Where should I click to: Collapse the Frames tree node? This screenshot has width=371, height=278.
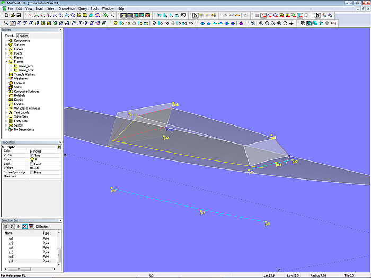[6, 62]
